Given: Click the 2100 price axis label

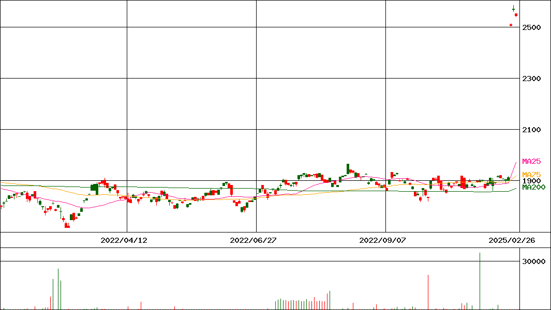Looking at the screenshot, I should 531,130.
